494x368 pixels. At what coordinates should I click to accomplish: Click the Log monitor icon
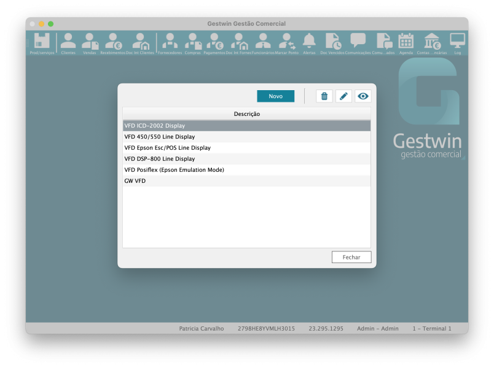[x=457, y=43]
